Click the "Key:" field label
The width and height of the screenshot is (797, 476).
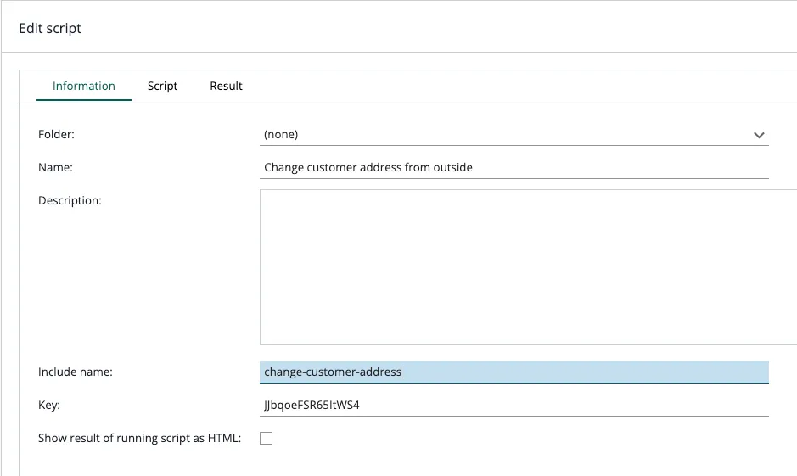click(x=49, y=406)
